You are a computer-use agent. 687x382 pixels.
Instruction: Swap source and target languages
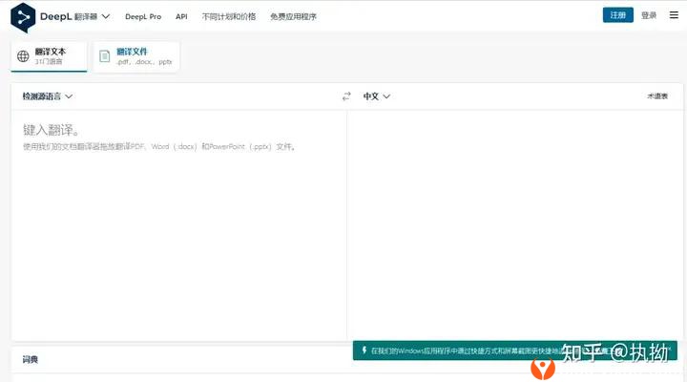click(346, 96)
